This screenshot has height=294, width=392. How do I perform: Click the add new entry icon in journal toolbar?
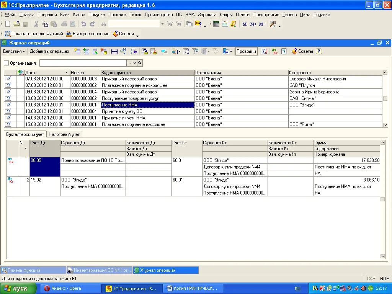pyautogui.click(x=77, y=52)
